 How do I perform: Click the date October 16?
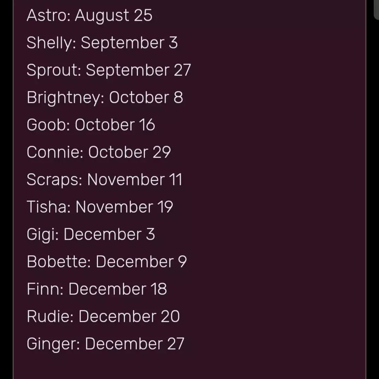coord(115,125)
